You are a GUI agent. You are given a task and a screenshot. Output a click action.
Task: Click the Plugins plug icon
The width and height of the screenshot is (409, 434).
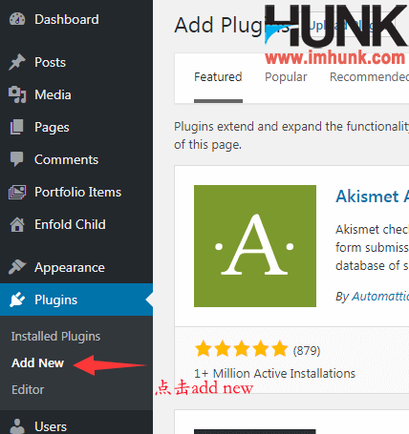point(17,300)
